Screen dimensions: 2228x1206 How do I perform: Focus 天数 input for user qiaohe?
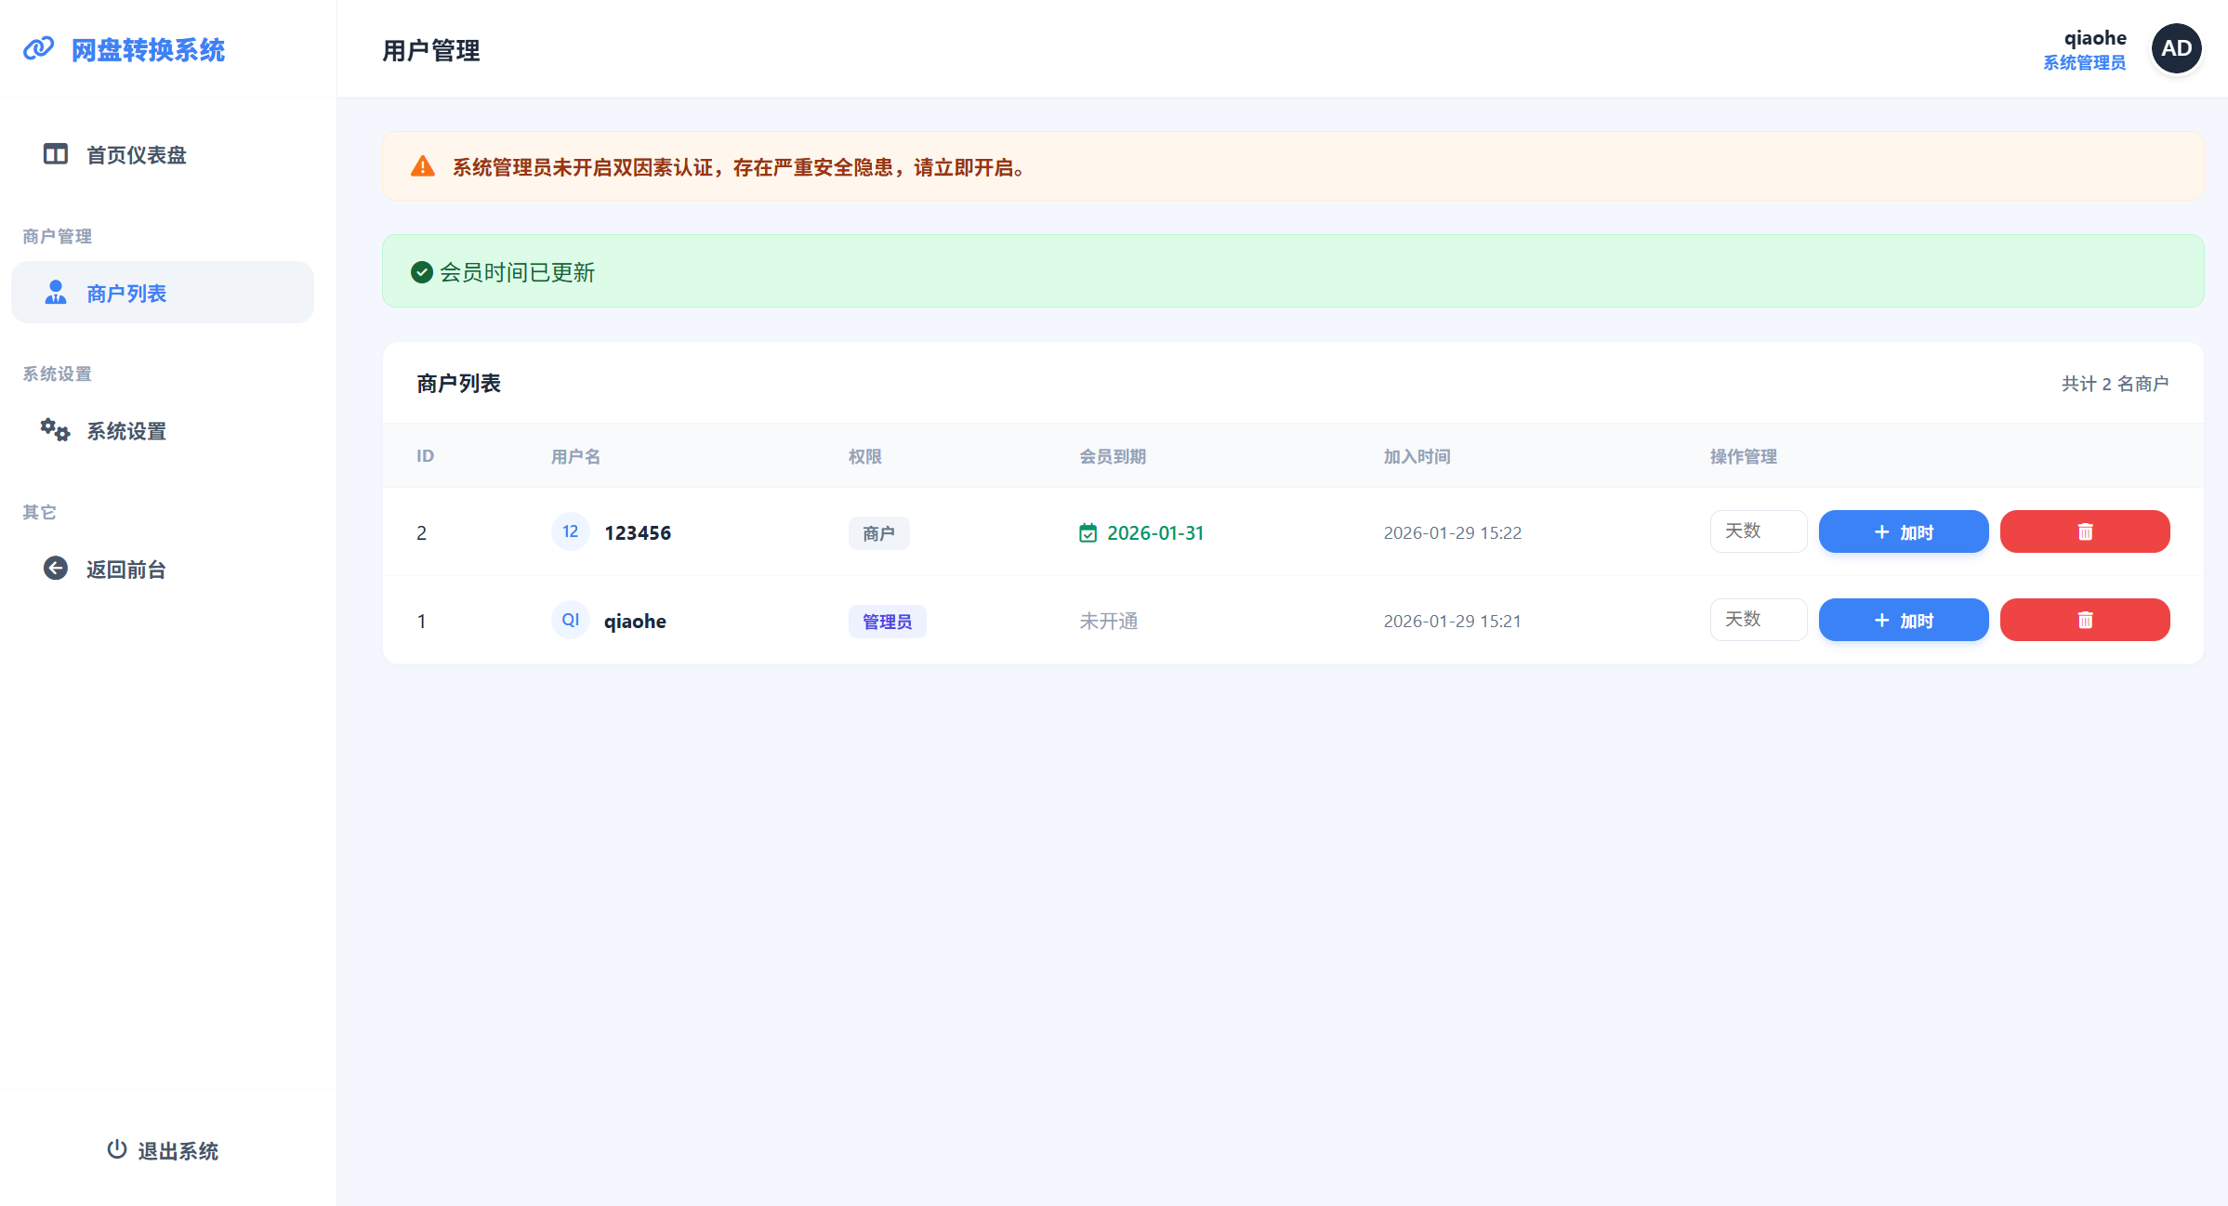tap(1758, 620)
